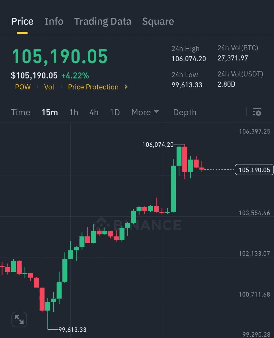Open the More intervals dropdown
The image size is (274, 338).
tap(145, 112)
